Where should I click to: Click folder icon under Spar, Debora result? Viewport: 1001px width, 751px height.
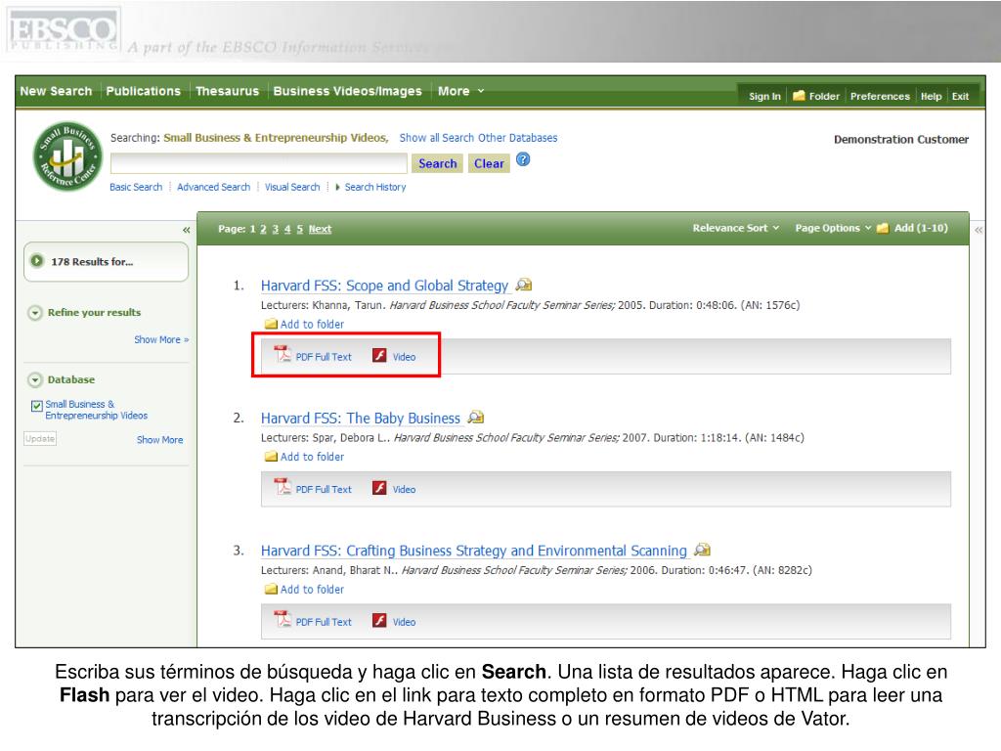(x=272, y=457)
